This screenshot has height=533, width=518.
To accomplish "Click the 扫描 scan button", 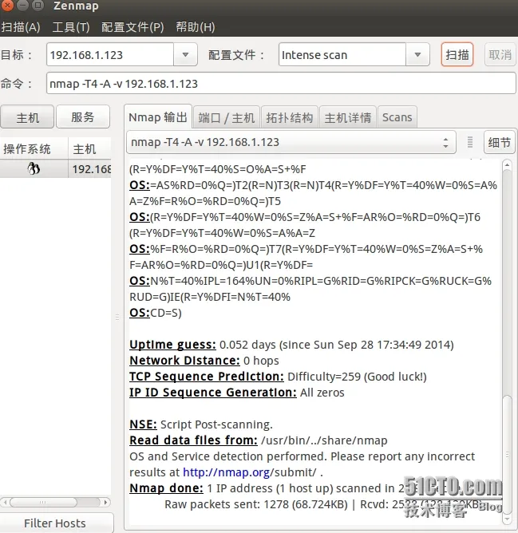I will (x=457, y=54).
